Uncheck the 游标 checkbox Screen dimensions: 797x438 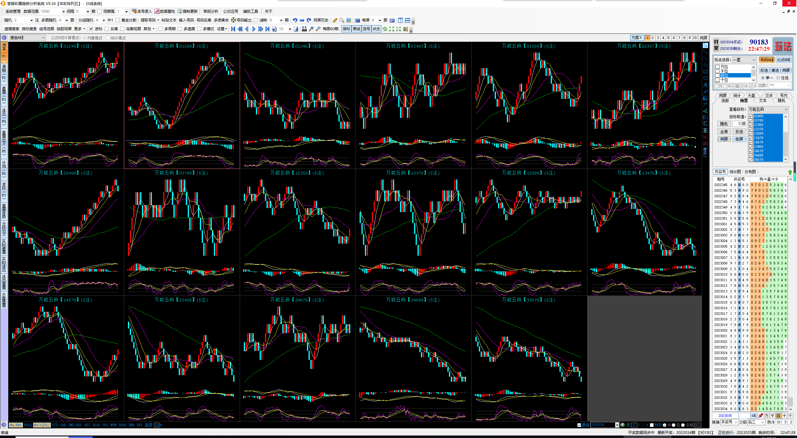click(x=91, y=29)
